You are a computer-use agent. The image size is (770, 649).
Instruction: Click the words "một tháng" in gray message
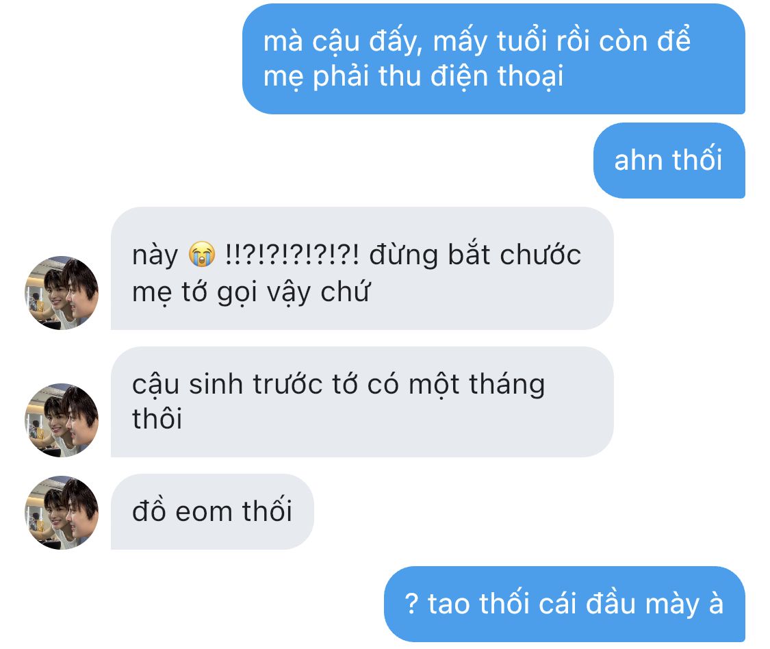coord(477,385)
